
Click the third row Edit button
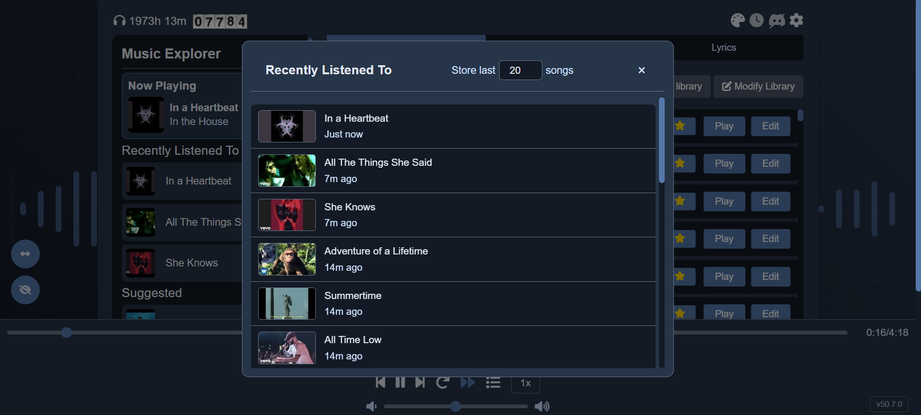pyautogui.click(x=770, y=201)
